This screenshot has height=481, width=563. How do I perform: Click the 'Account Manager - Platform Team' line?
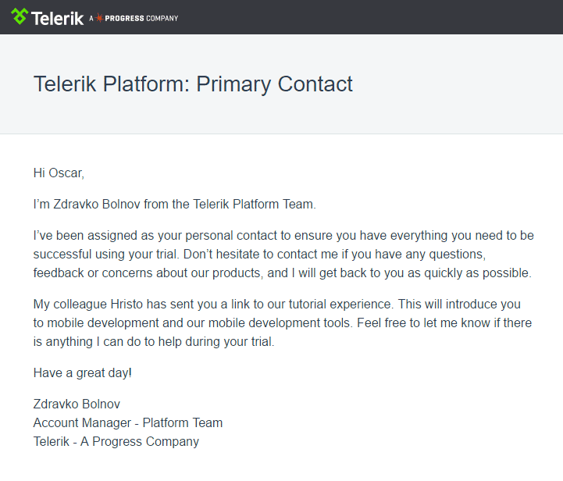click(128, 422)
